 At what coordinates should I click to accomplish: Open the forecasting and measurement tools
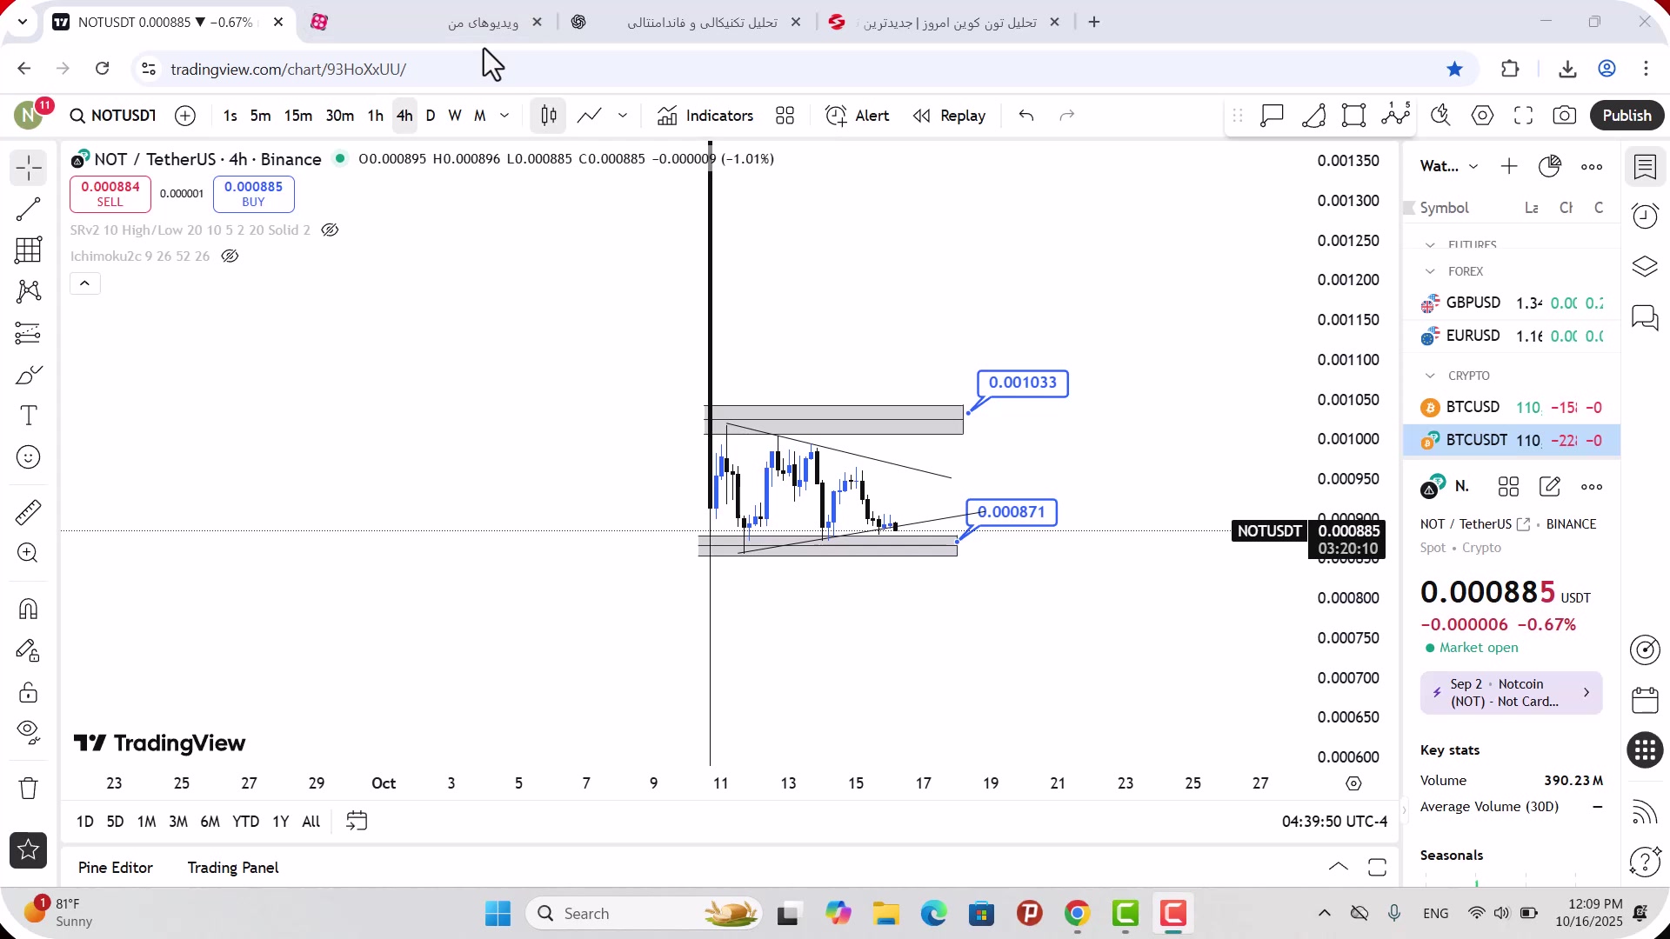(x=29, y=333)
